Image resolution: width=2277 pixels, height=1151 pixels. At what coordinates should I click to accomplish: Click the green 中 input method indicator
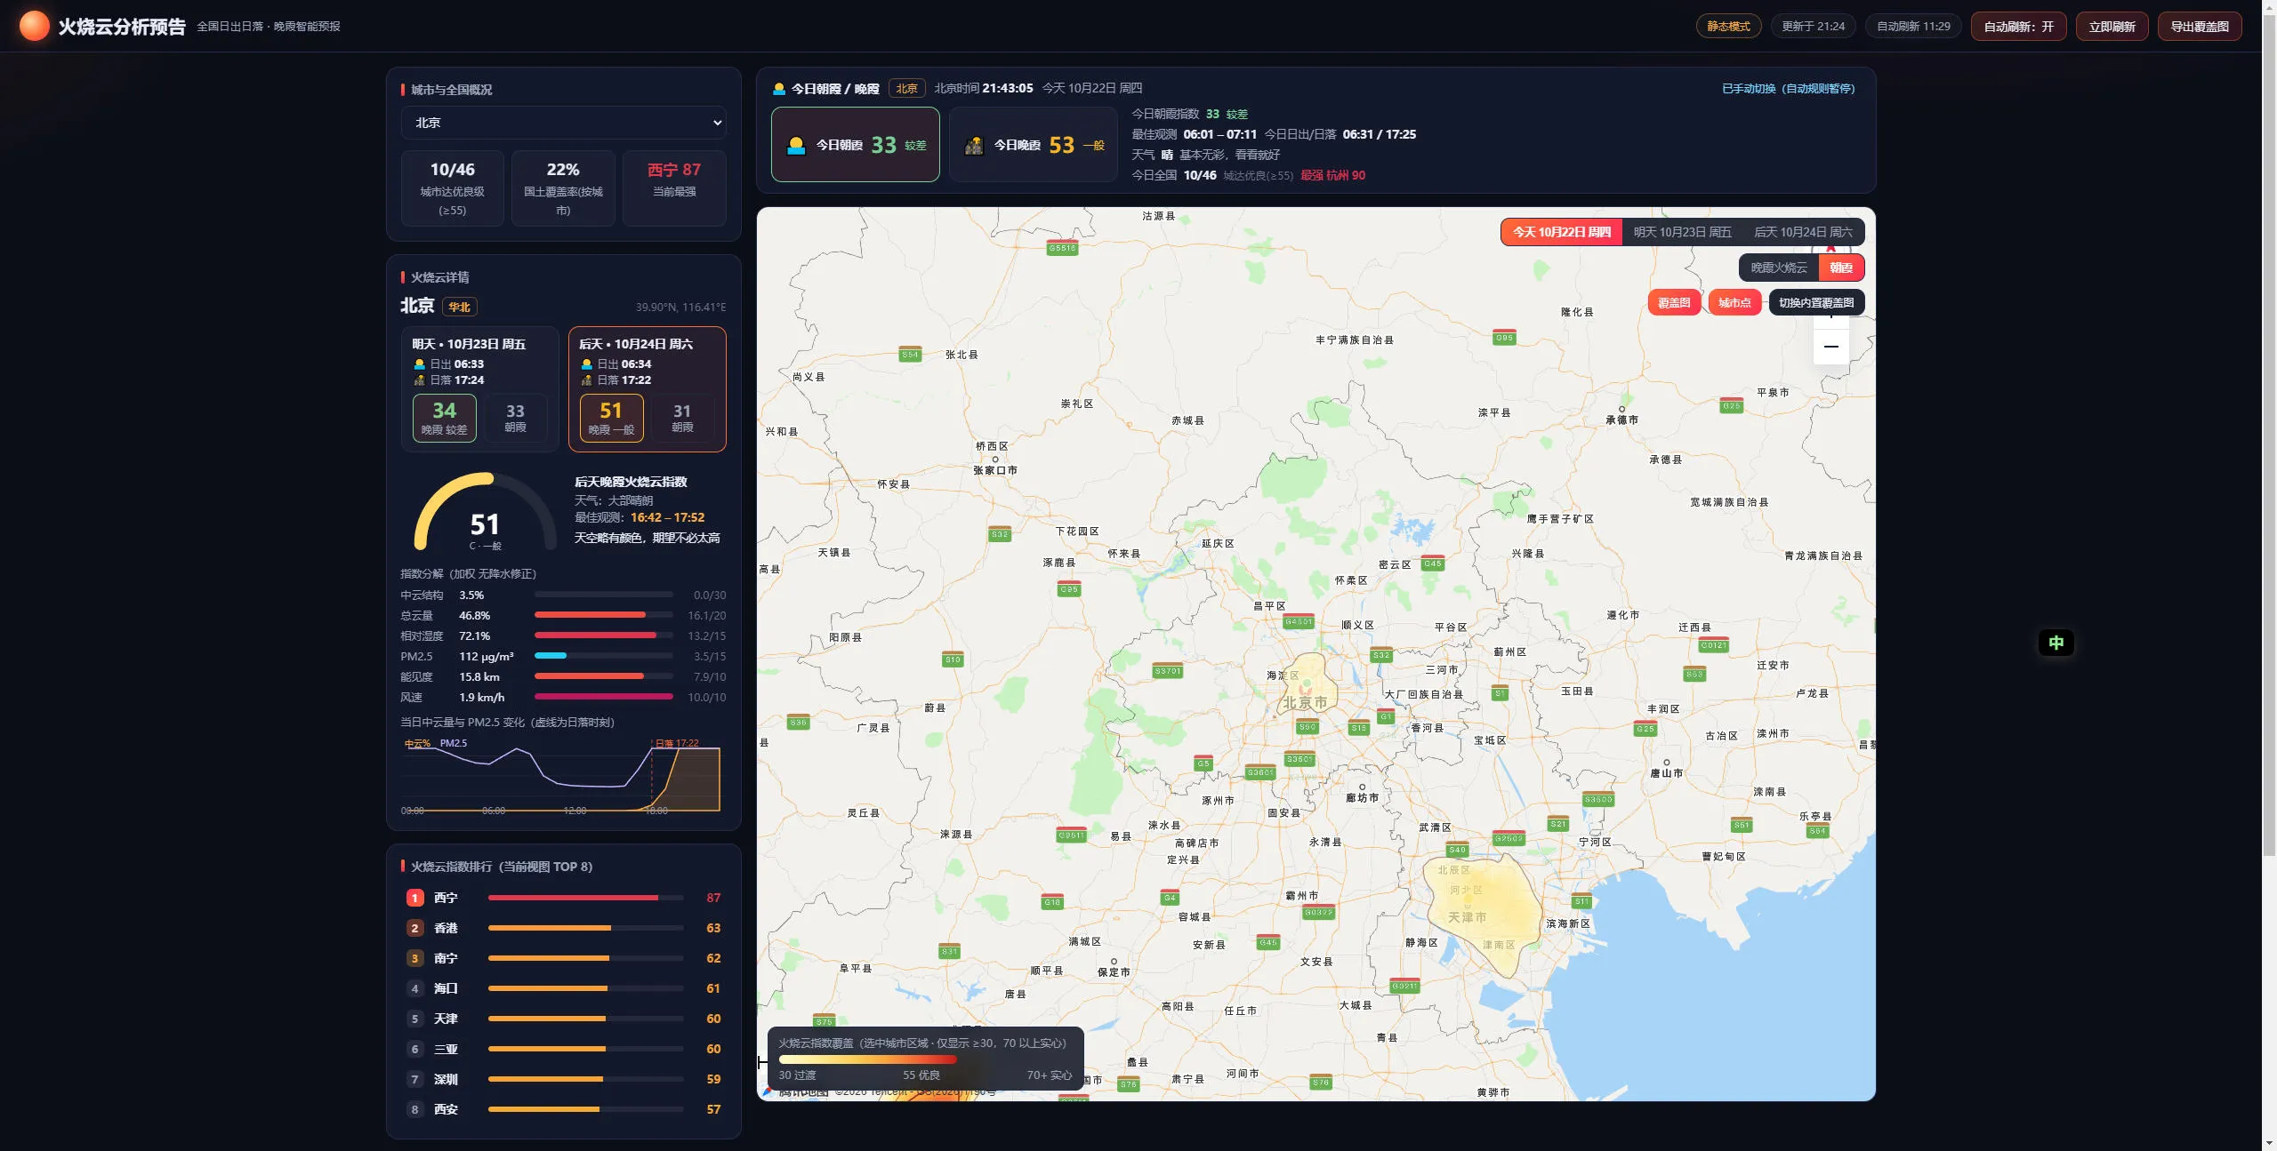[2056, 643]
